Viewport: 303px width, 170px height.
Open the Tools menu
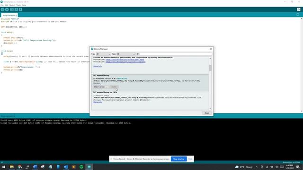click(18, 5)
